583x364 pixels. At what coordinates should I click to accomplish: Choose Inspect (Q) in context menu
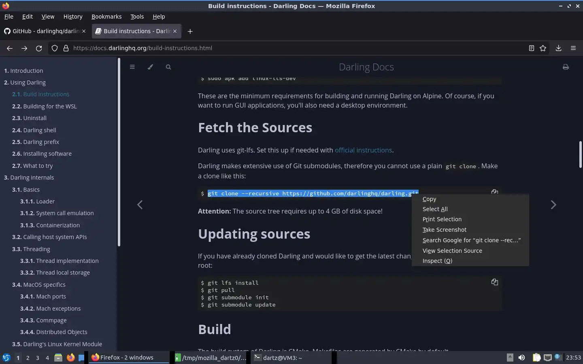tap(470, 261)
